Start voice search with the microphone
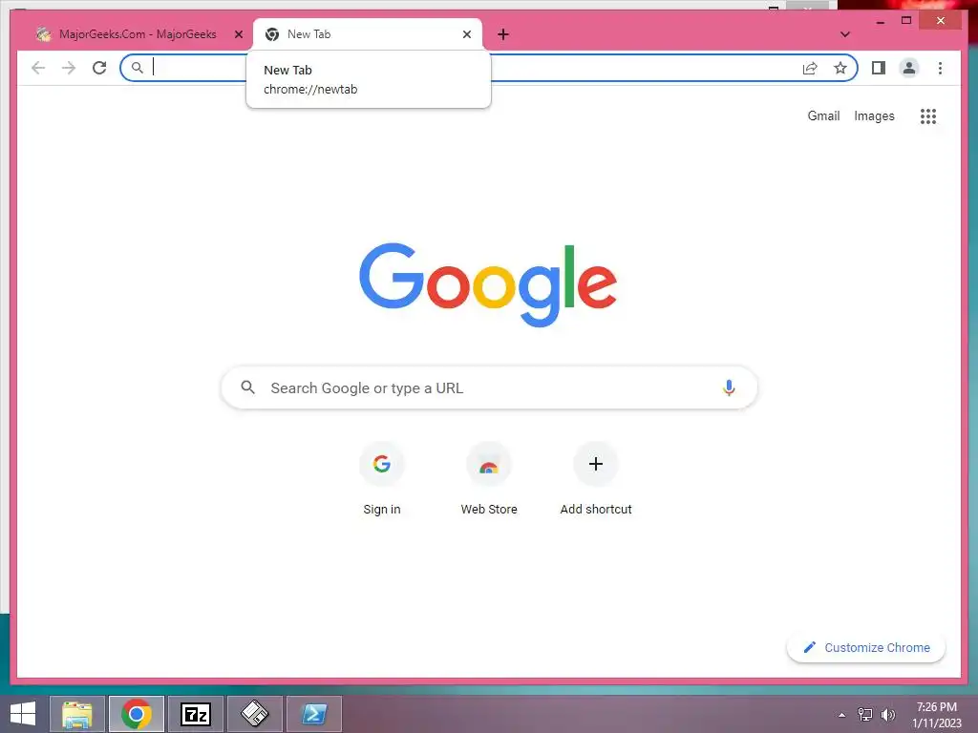978x733 pixels. 729,387
